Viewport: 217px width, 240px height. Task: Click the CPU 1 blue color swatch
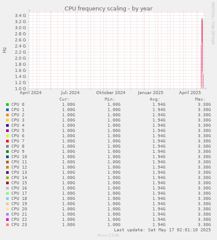[x=7, y=110]
